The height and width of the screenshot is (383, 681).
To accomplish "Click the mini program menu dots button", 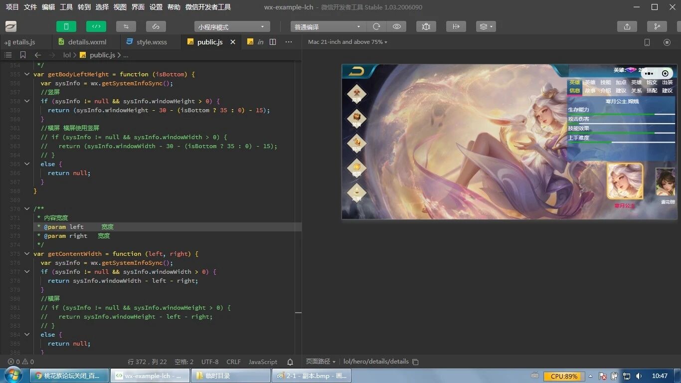I will click(x=649, y=73).
